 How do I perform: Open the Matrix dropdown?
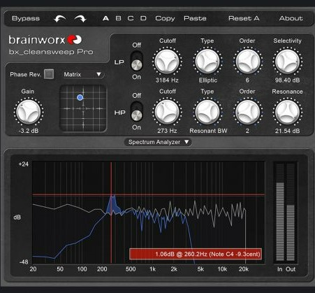pyautogui.click(x=83, y=74)
